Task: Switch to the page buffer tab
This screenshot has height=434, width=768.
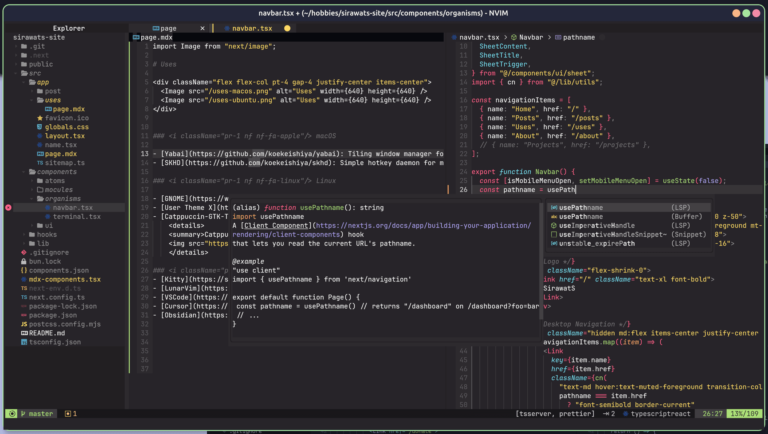Action: click(x=168, y=28)
